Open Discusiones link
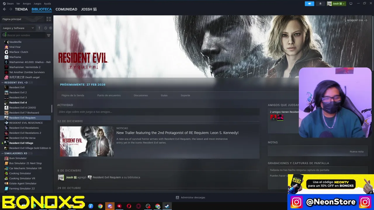Image resolution: width=374 pixels, height=210 pixels. [141, 95]
